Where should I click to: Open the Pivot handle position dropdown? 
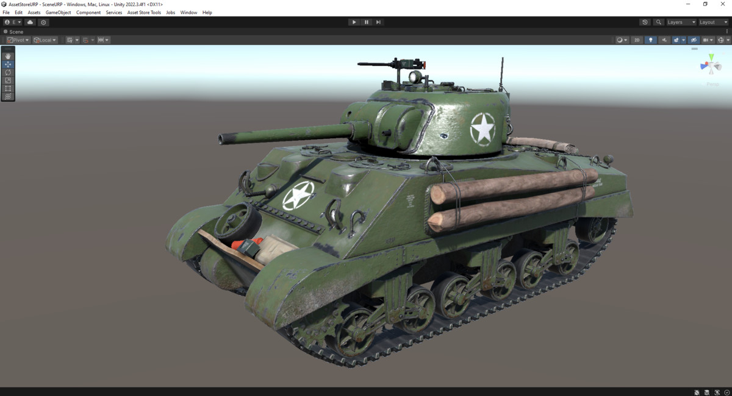pyautogui.click(x=18, y=40)
